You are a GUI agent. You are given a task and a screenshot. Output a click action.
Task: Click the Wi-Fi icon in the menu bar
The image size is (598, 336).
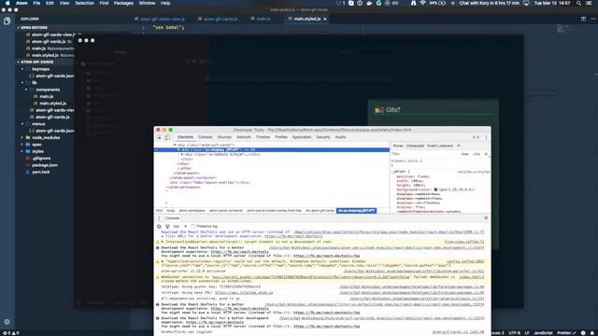pos(422,3)
